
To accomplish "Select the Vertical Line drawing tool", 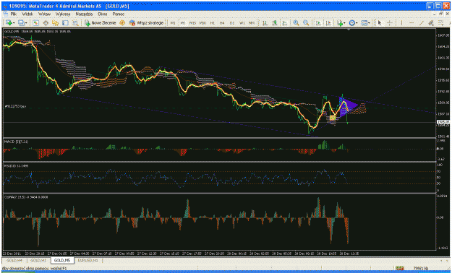I will pyautogui.click(x=401, y=23).
